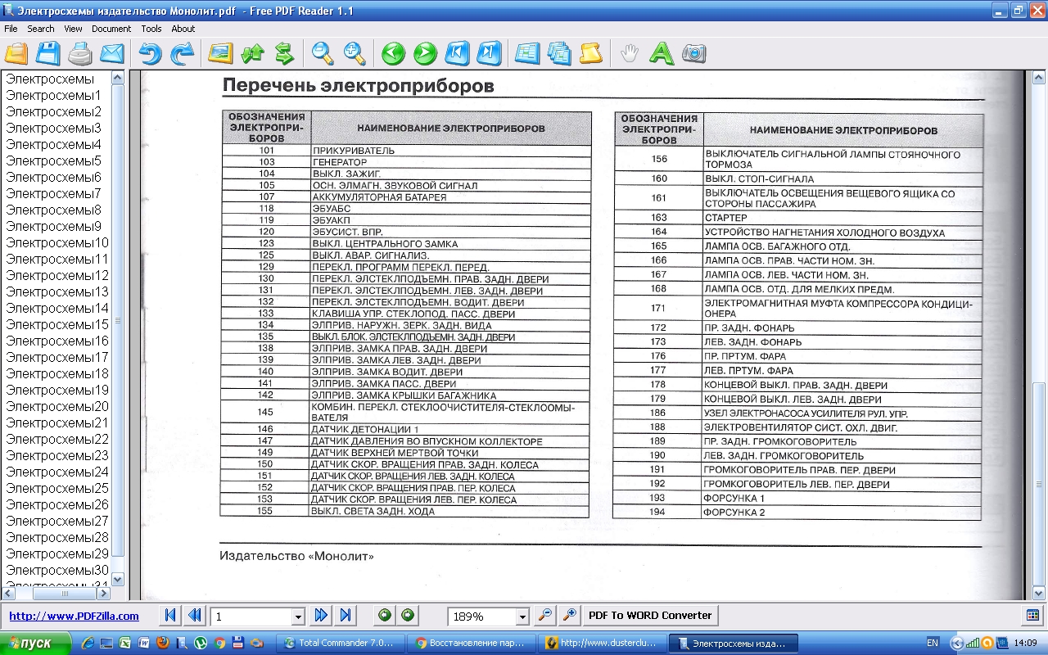Select bookmark Электросхемы20
The height and width of the screenshot is (655, 1048).
[57, 407]
